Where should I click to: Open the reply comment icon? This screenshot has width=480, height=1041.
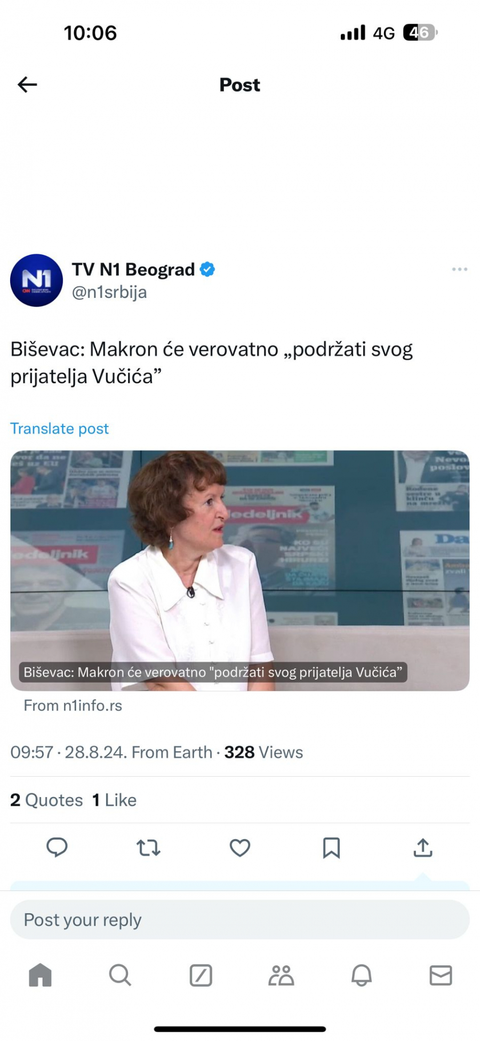pos(57,848)
